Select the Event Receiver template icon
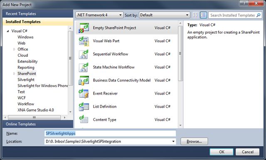 coord(84,94)
